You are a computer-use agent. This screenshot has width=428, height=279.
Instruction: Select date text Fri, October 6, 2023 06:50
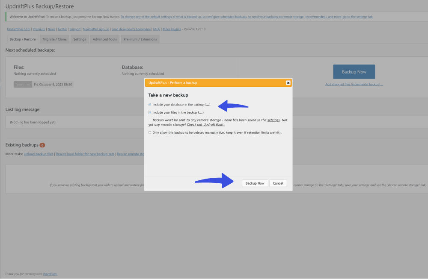[53, 85]
